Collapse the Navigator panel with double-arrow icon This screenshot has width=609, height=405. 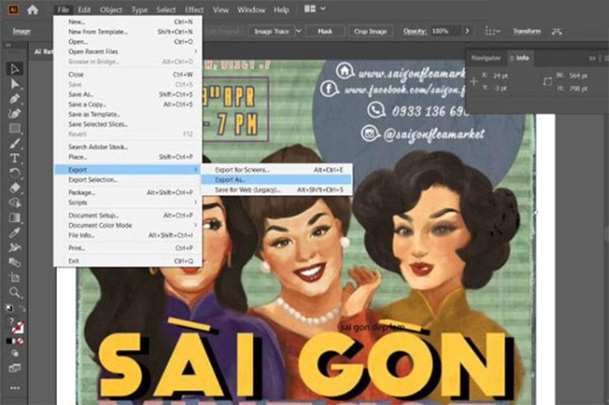pos(592,58)
